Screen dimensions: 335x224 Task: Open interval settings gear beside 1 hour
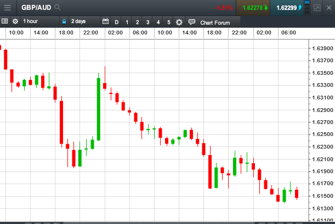pos(15,21)
